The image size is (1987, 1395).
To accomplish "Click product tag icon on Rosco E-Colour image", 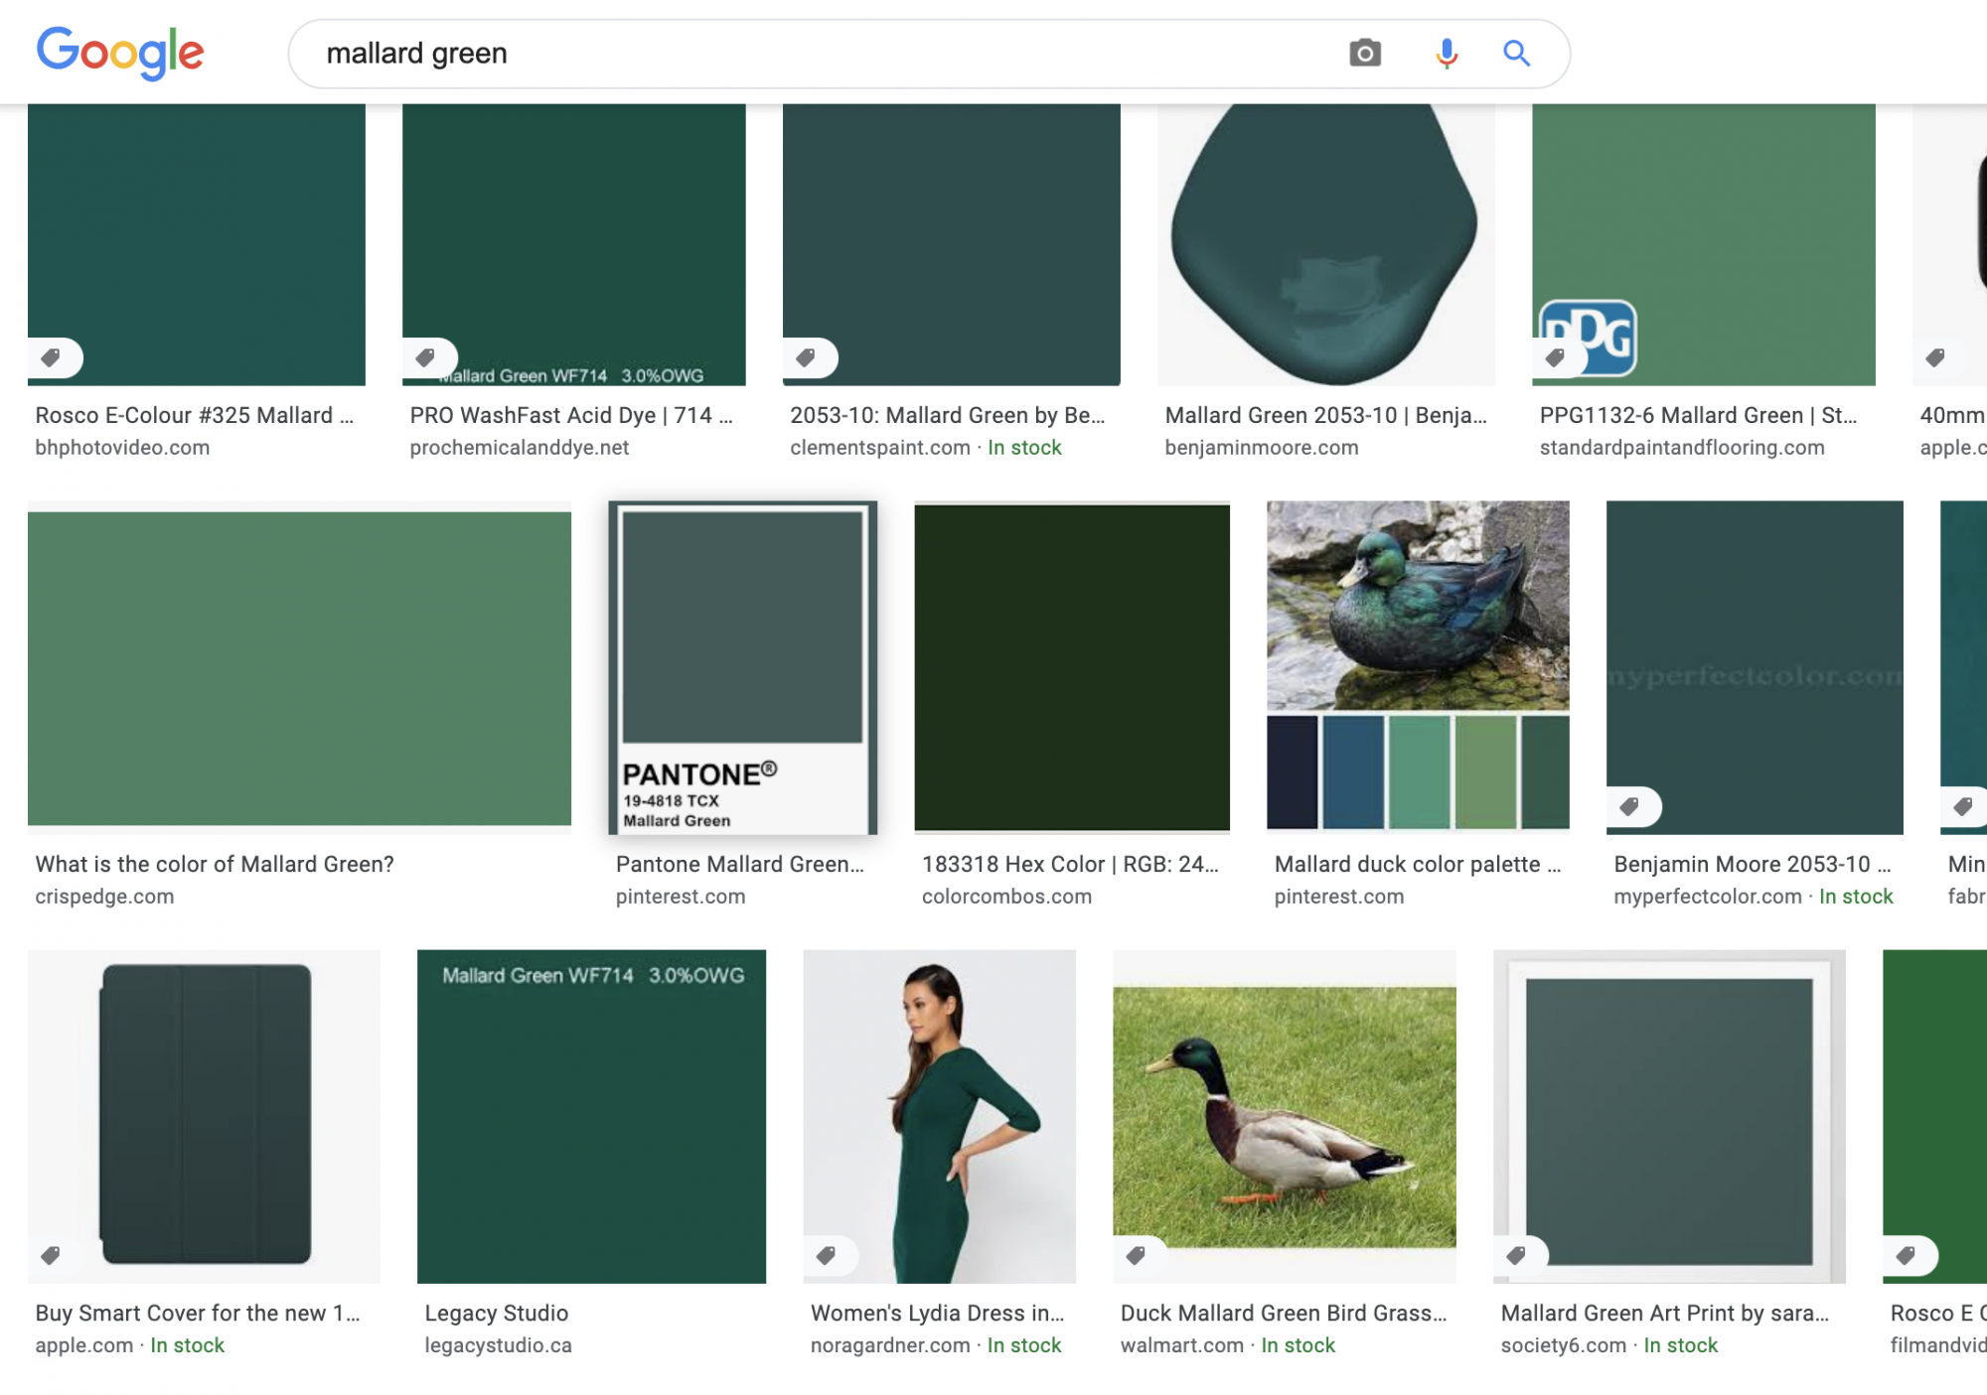I will (x=52, y=357).
